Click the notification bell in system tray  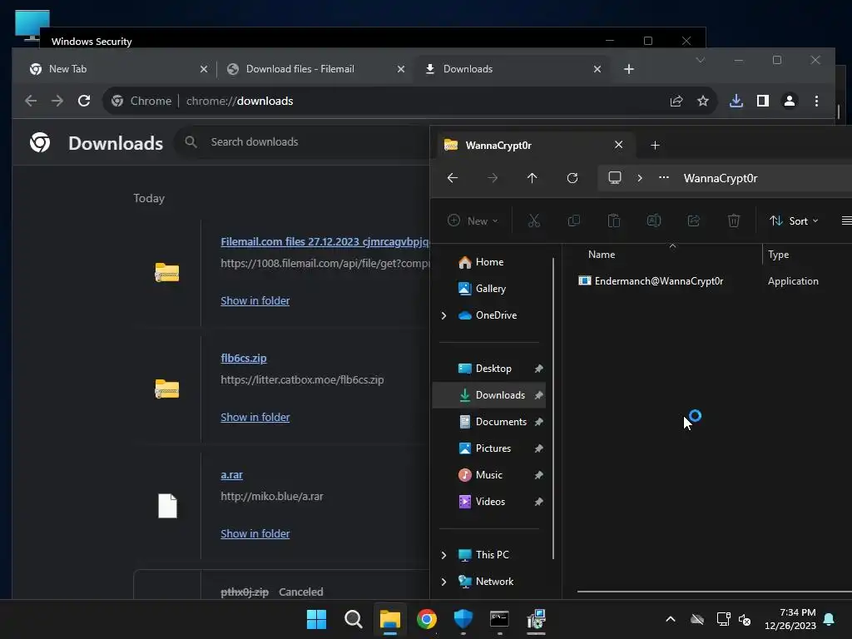point(830,619)
